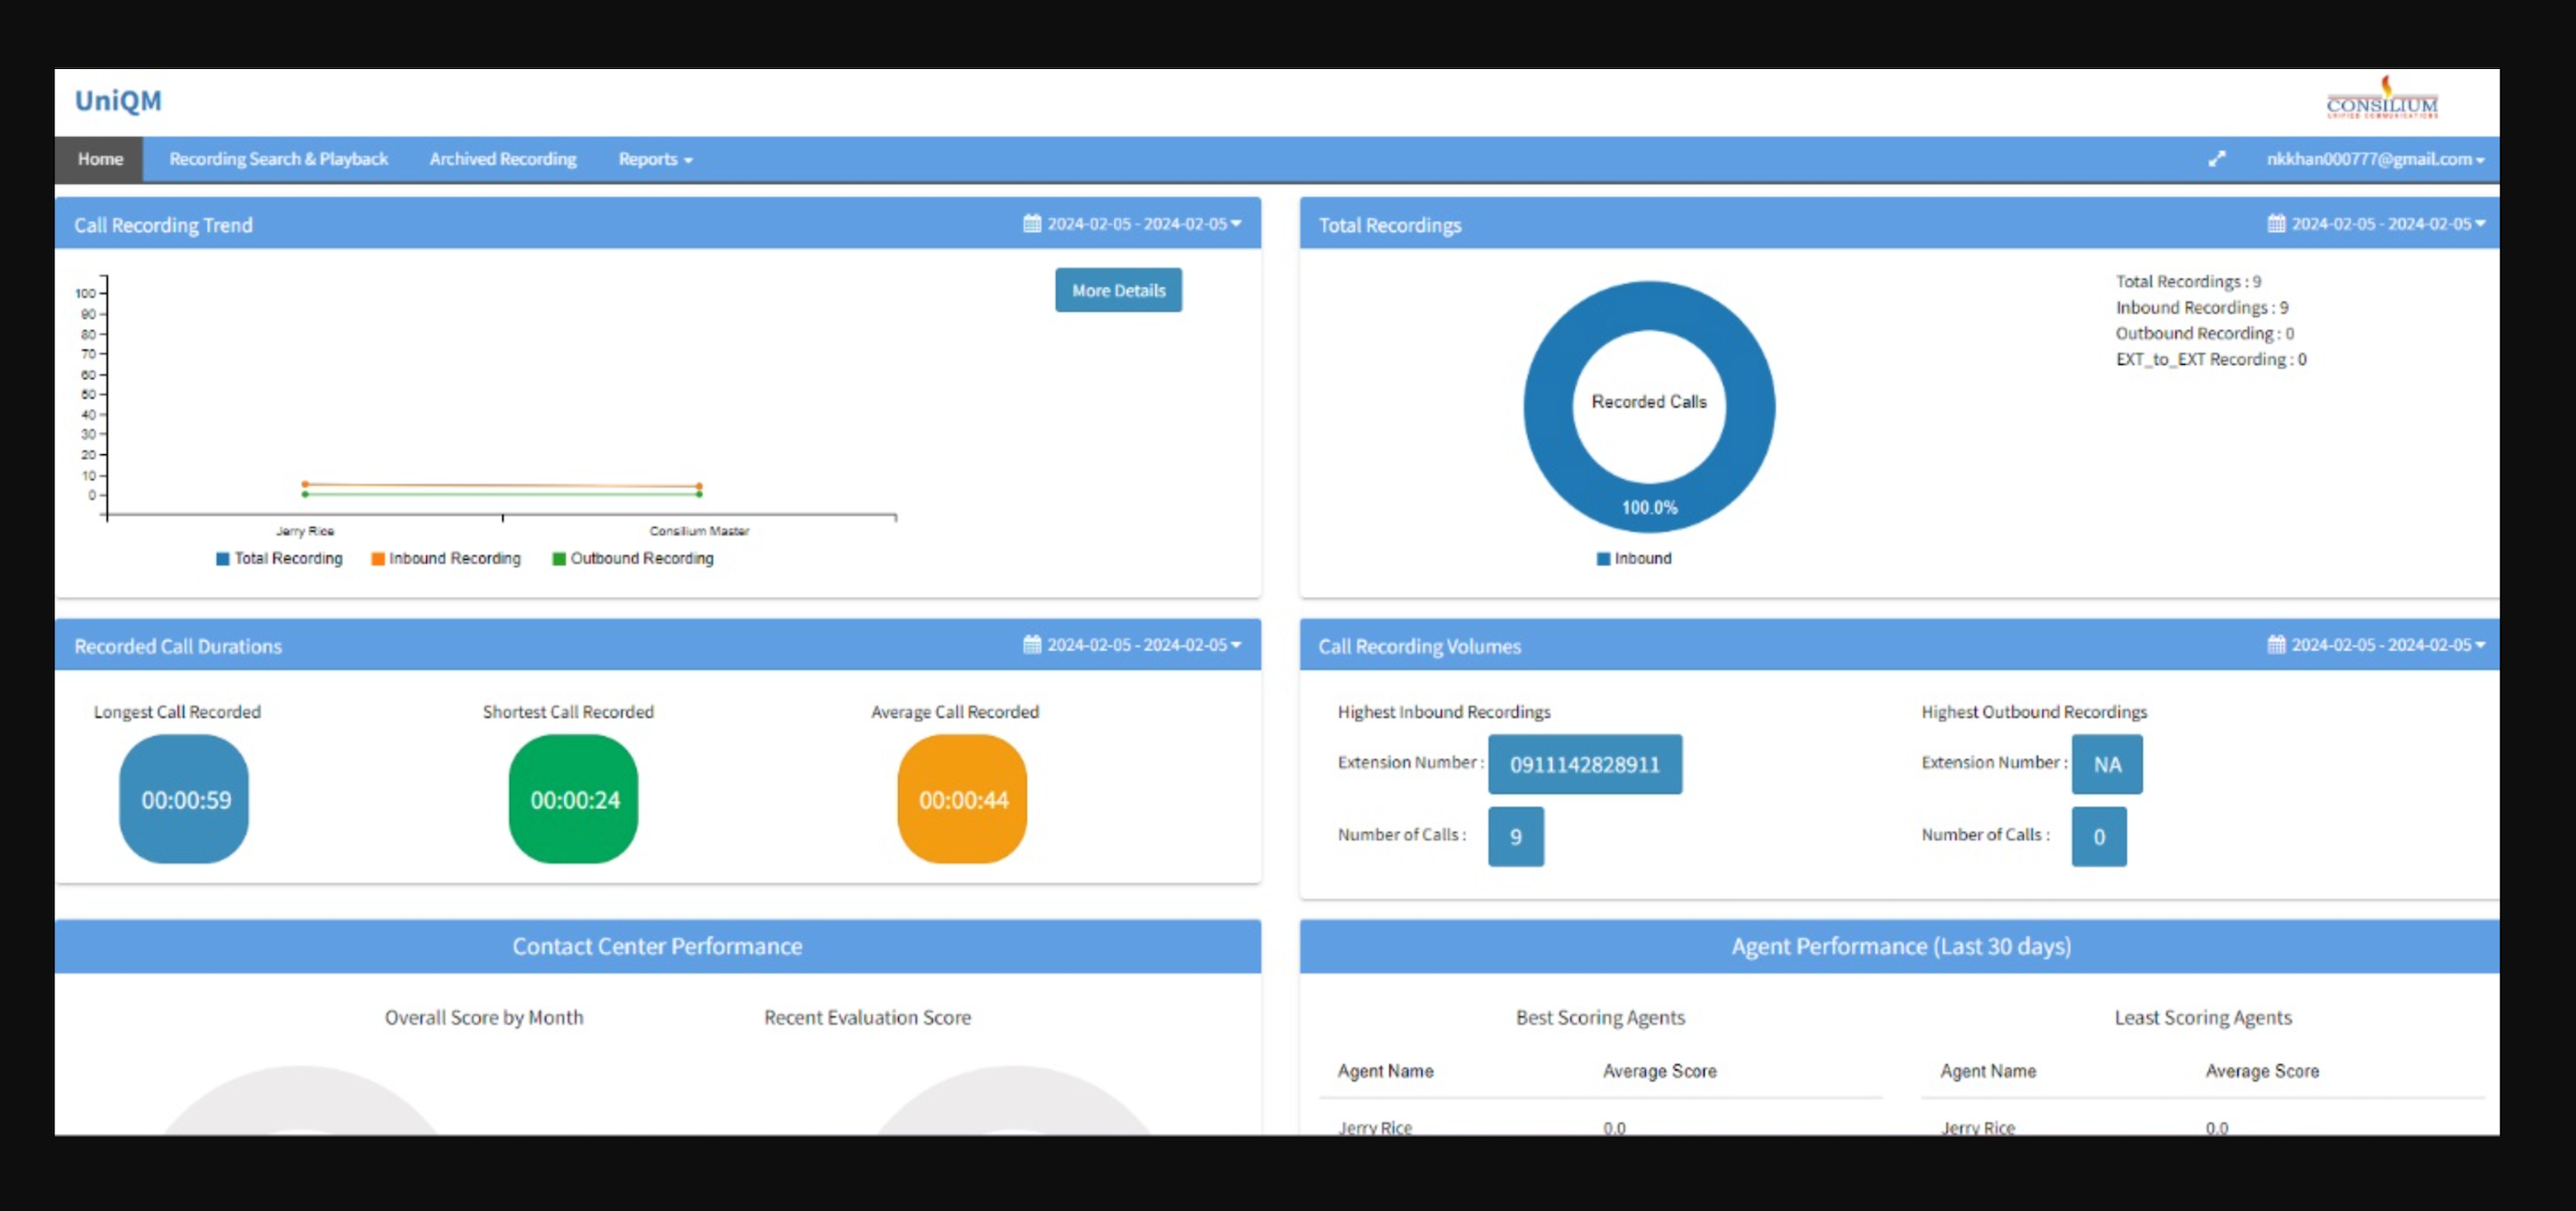
Task: Open the nkkhan000777@gmail.com account dropdown
Action: (x=2375, y=159)
